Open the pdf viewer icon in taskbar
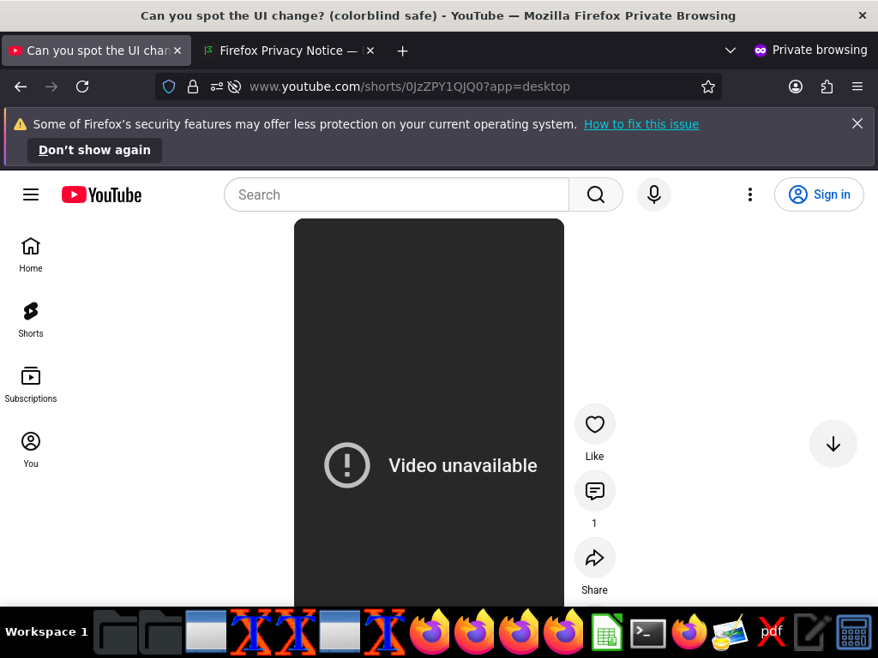The image size is (878, 658). 771,632
